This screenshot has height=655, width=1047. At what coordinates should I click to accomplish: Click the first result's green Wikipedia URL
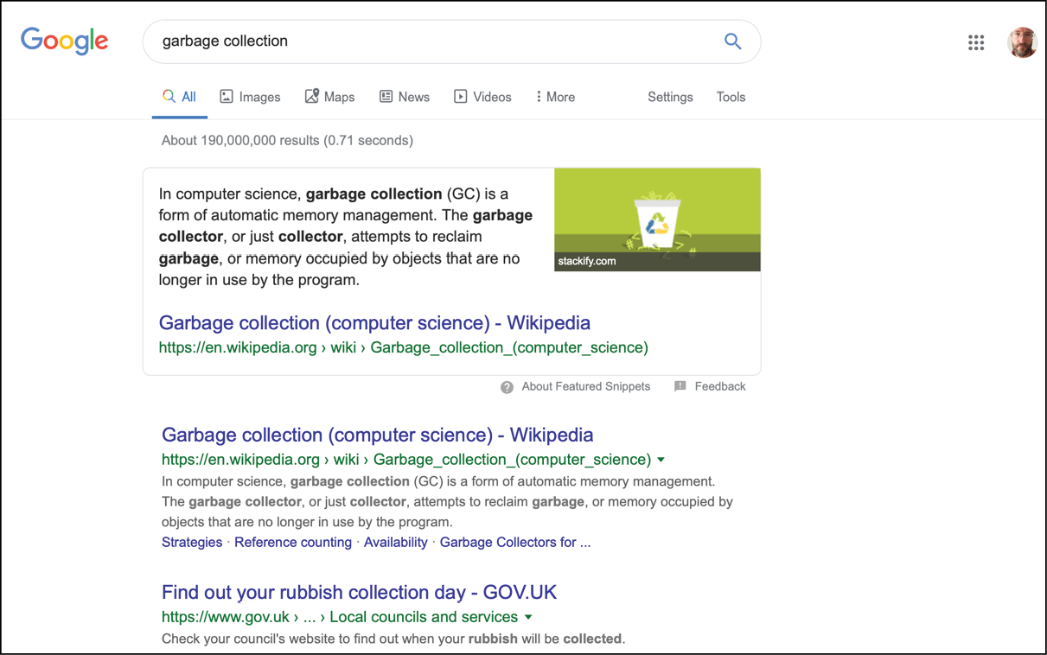pyautogui.click(x=406, y=460)
